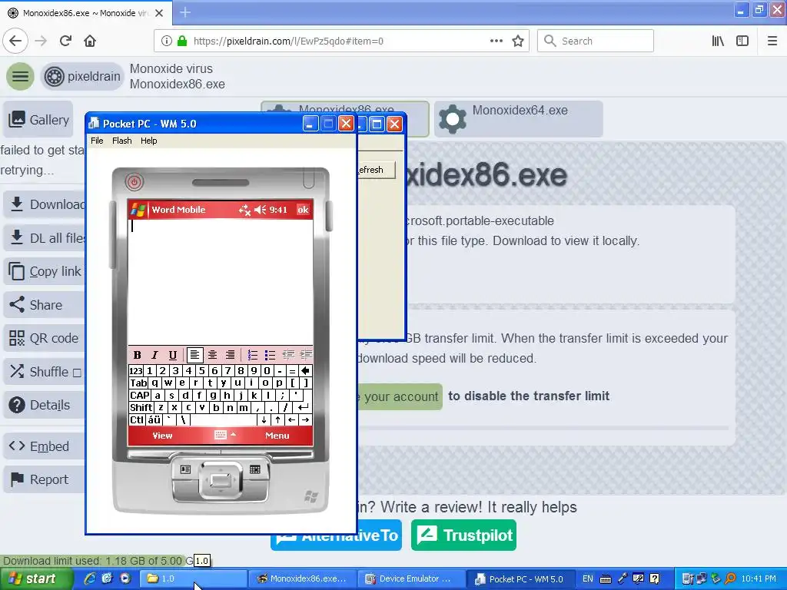
Task: Tap the emulator power button
Action: pos(134,181)
